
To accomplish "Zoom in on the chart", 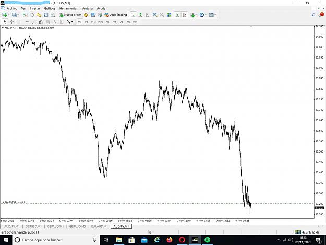I will coord(155,15).
